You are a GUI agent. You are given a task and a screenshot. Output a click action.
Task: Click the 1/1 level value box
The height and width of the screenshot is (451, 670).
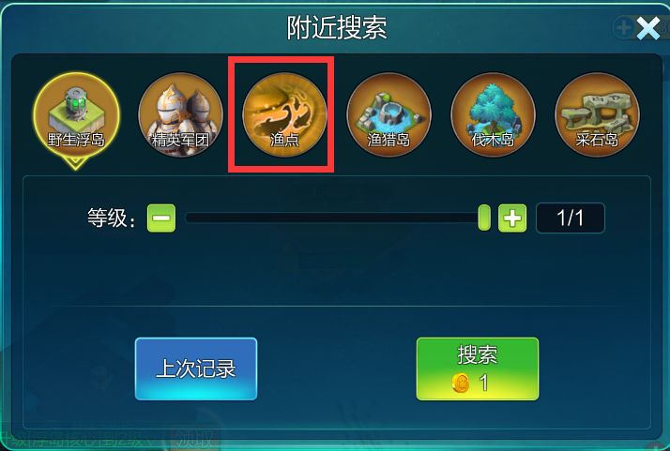(570, 218)
